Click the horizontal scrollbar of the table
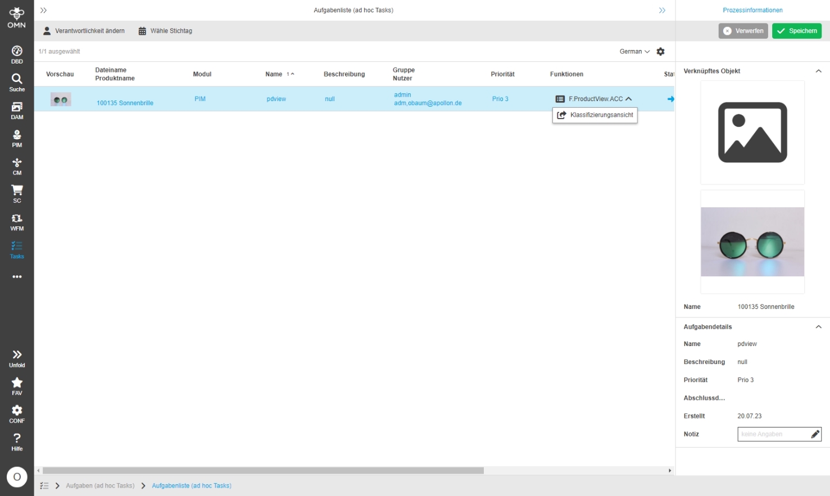Image resolution: width=830 pixels, height=496 pixels. 263,471
